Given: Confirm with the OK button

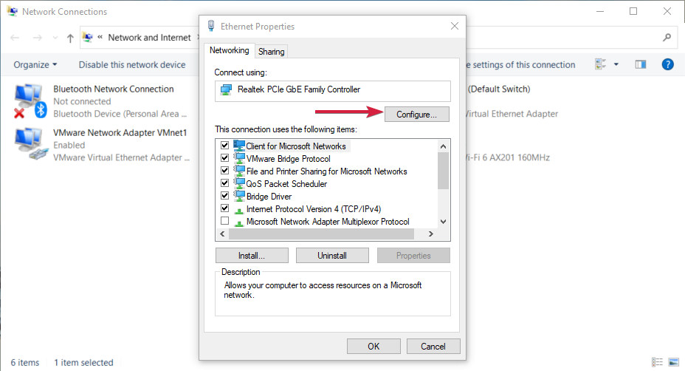Looking at the screenshot, I should (374, 346).
